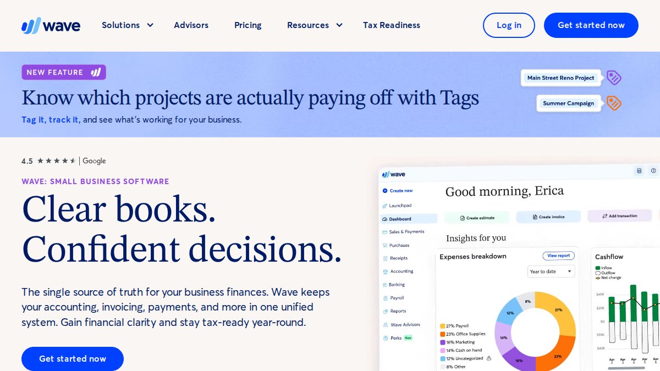Click the Perks gift icon in the sidebar
Screen dimensions: 660x371
coord(385,338)
